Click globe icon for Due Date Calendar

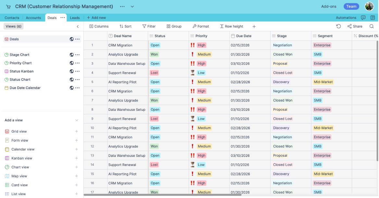tap(71, 88)
